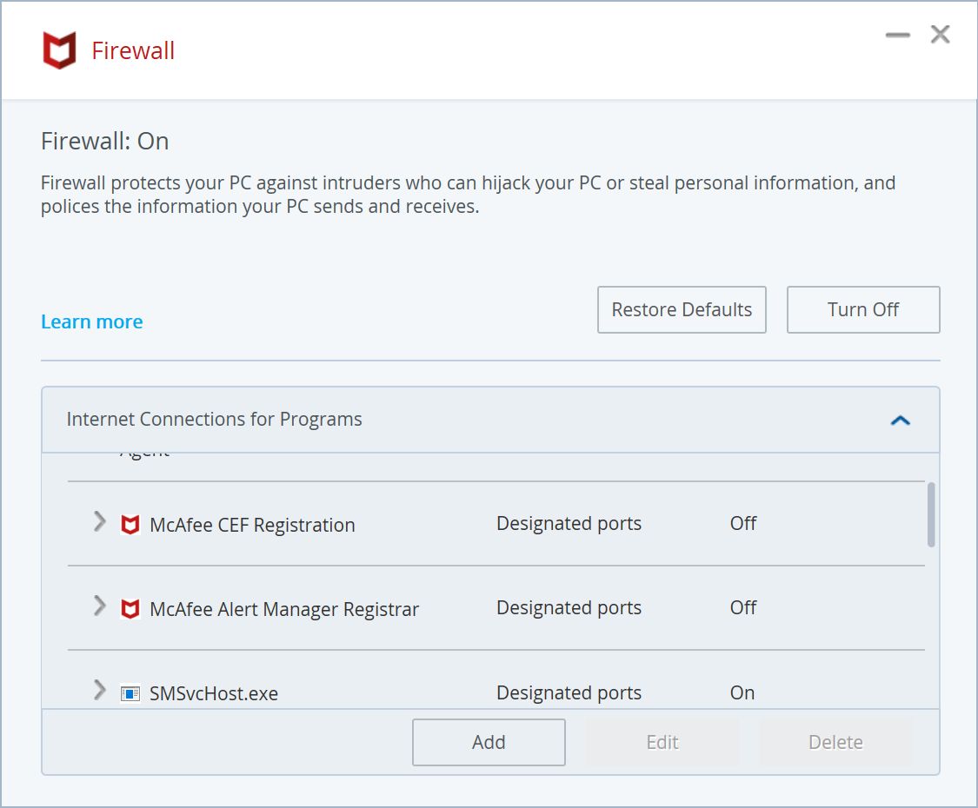Click Designated ports for Alert Manager Registrar

tap(569, 608)
